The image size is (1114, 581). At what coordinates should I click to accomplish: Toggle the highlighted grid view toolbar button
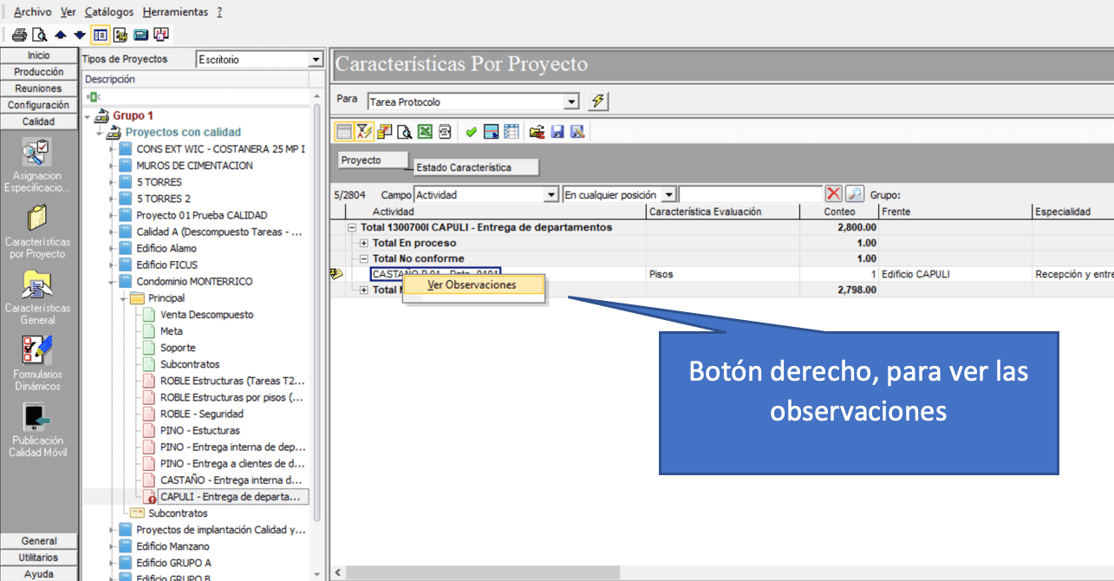[344, 131]
